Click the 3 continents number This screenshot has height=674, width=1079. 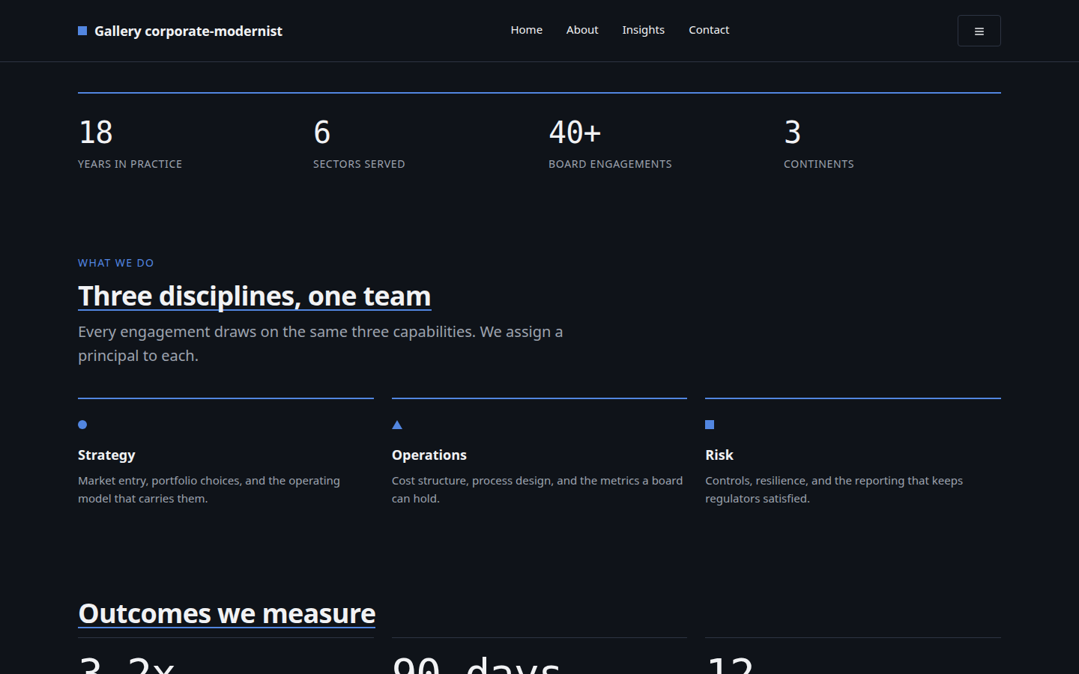pyautogui.click(x=793, y=133)
